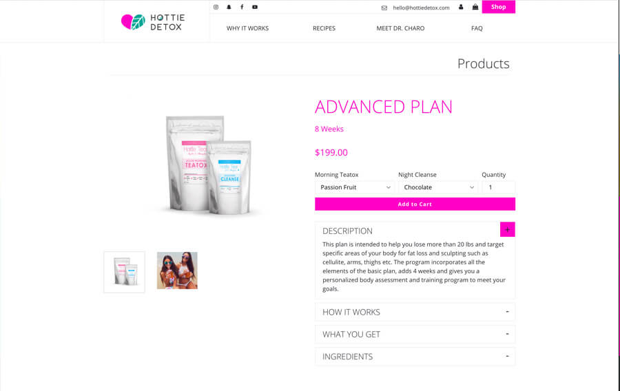Open the YouTube social icon
620x391 pixels.
(255, 7)
